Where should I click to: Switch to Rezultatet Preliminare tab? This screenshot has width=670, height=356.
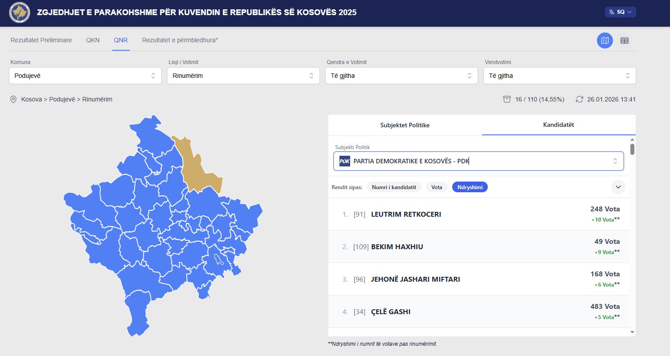[x=41, y=40]
